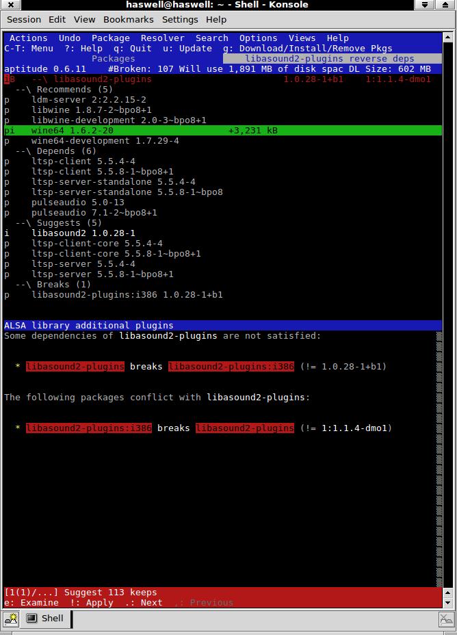Select ltsp-server-standalone 5.5.4-4 row
457x635 pixels.
click(222, 182)
